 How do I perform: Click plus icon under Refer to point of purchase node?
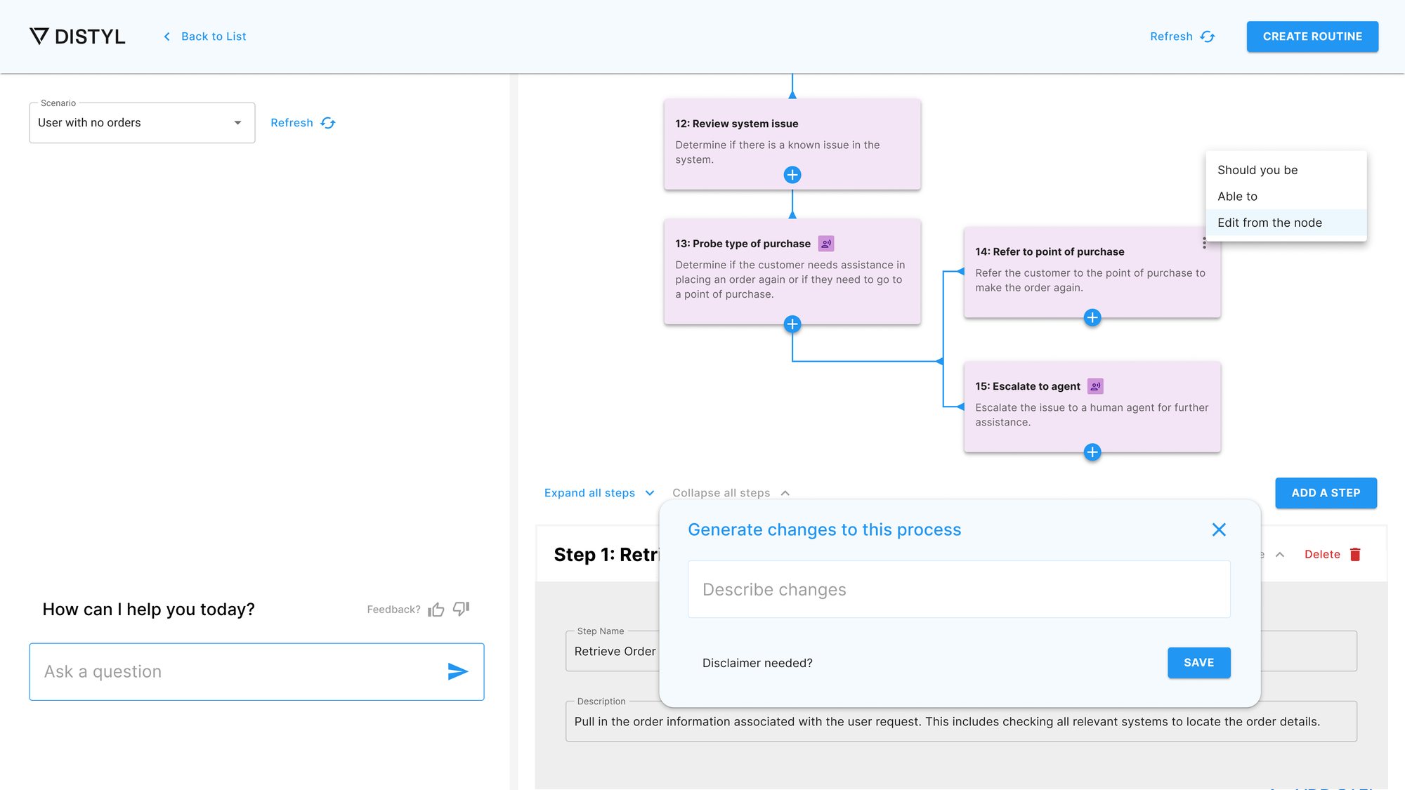click(x=1092, y=317)
